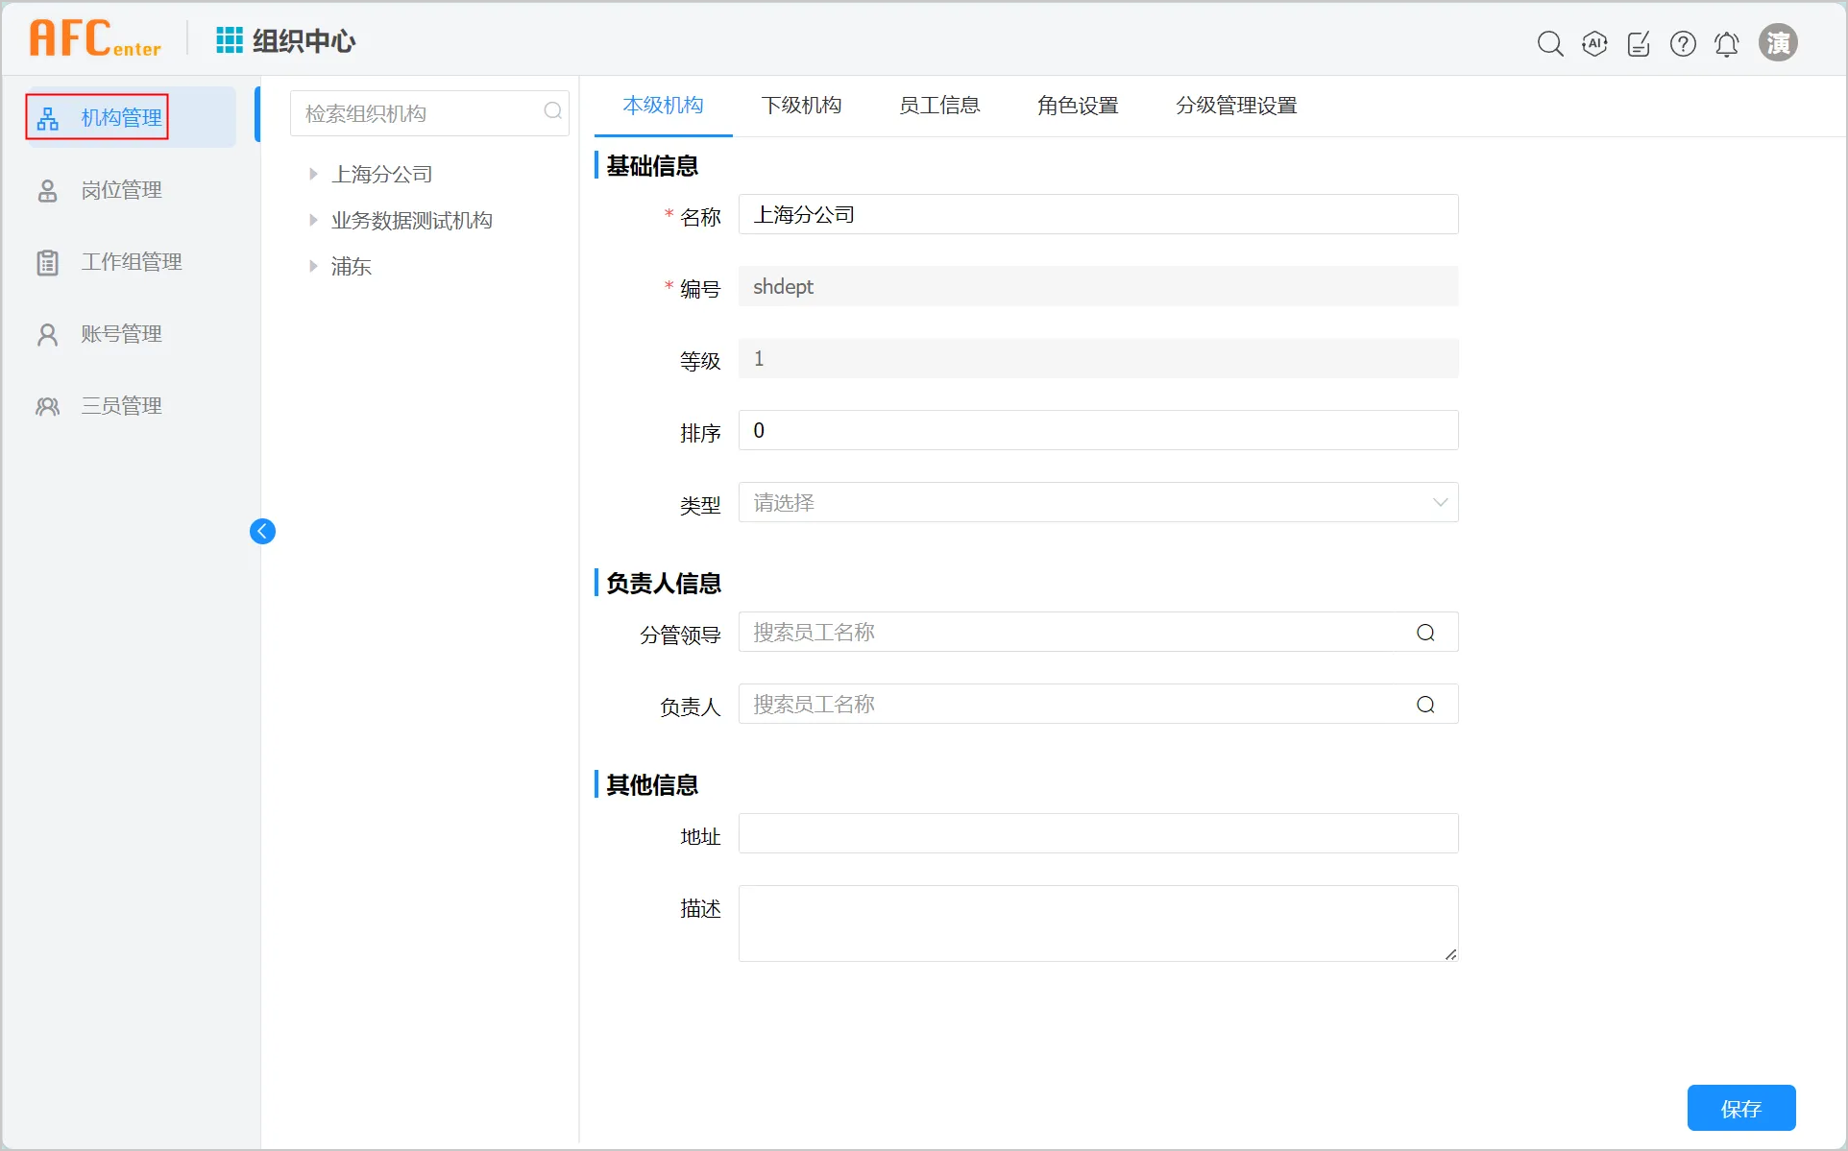
Task: Open 岗位管理 in the sidebar
Action: click(121, 190)
